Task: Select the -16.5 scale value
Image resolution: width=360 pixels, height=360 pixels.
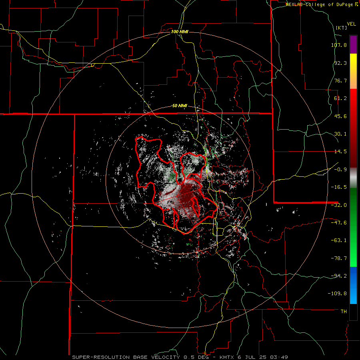Action: (339, 187)
